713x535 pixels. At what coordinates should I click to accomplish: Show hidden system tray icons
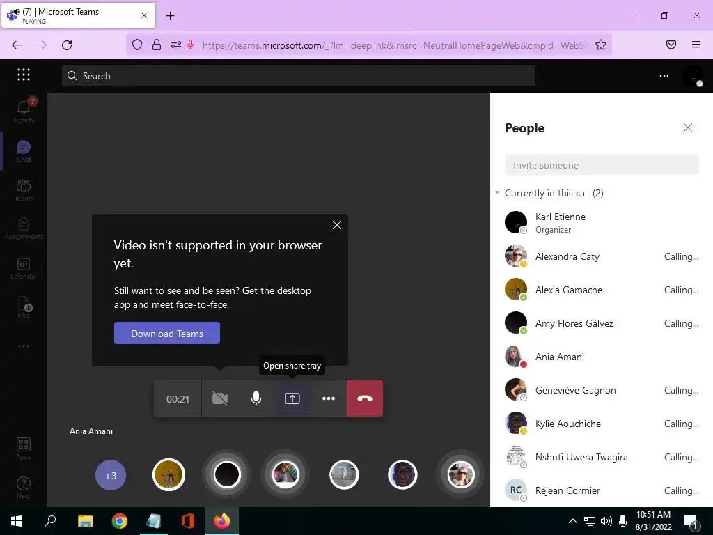tap(572, 521)
